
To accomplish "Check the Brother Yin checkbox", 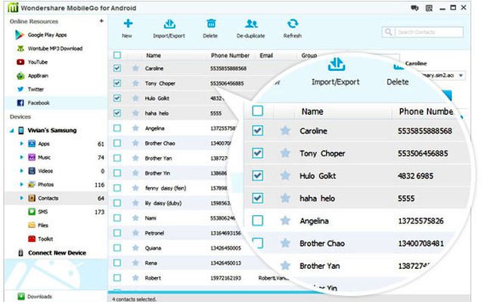I will click(117, 173).
